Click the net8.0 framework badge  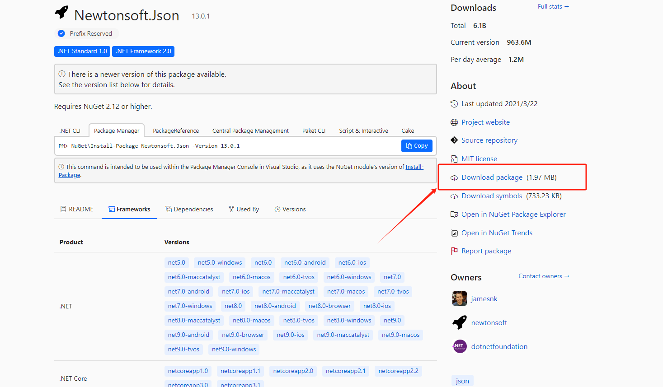tap(233, 306)
